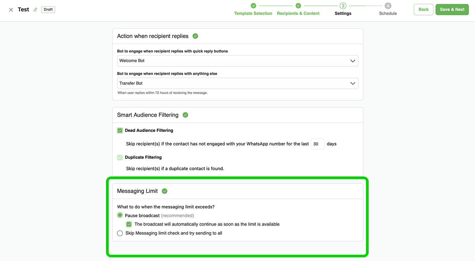Uncheck the automatically continue broadcast checkbox
Image resolution: width=475 pixels, height=261 pixels.
tap(129, 224)
